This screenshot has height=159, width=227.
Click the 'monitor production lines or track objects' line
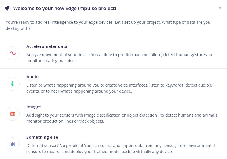pyautogui.click(x=65, y=121)
